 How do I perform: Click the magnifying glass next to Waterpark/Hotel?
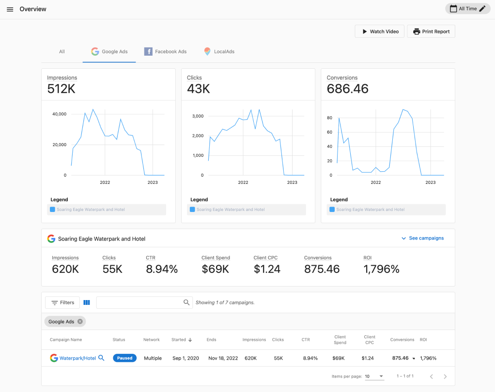[x=101, y=358]
